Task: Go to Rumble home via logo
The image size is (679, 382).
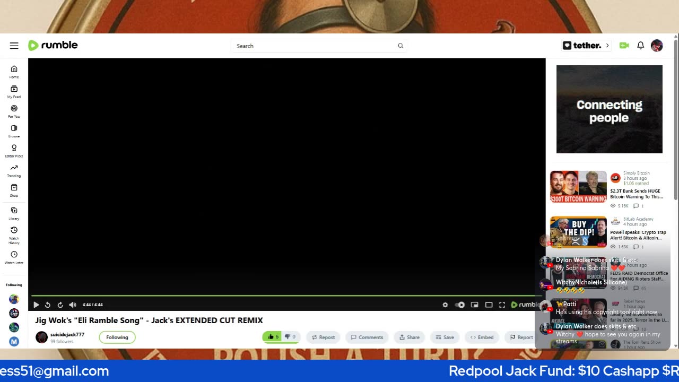Action: pos(53,45)
